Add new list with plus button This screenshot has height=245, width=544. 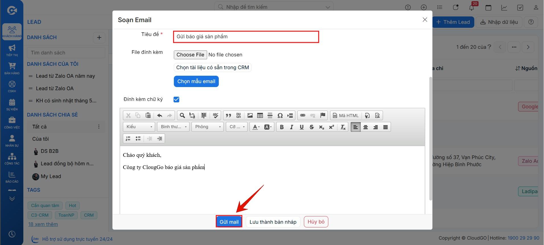(x=99, y=37)
